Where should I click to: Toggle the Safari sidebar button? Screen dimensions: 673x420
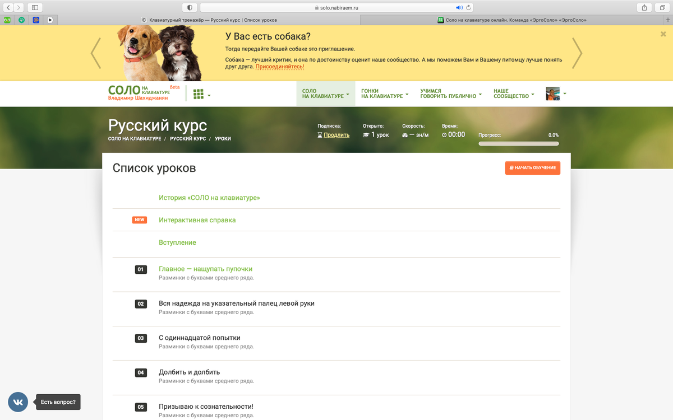point(35,7)
